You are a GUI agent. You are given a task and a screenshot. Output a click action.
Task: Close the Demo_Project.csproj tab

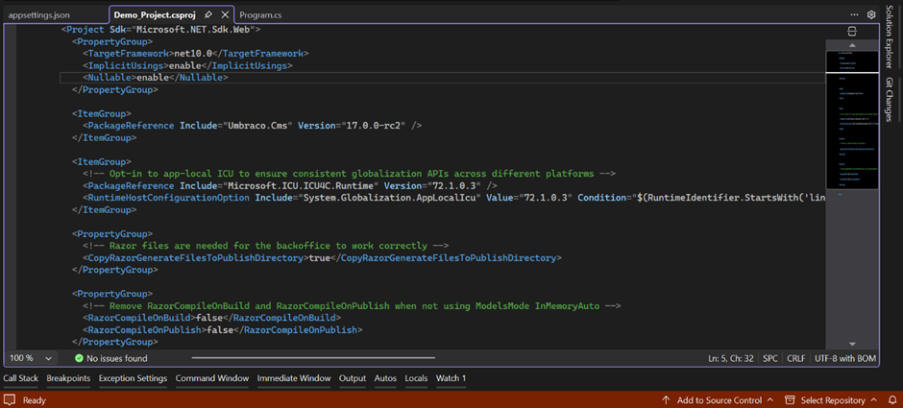pyautogui.click(x=225, y=15)
